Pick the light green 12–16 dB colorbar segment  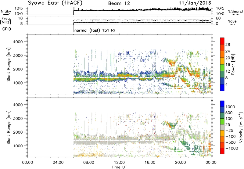tap(222, 67)
